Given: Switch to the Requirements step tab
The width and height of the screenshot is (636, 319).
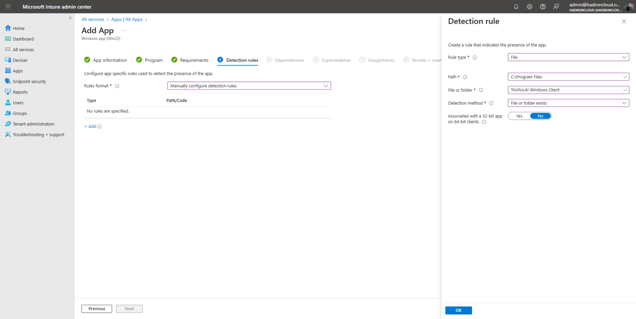Looking at the screenshot, I should [190, 60].
